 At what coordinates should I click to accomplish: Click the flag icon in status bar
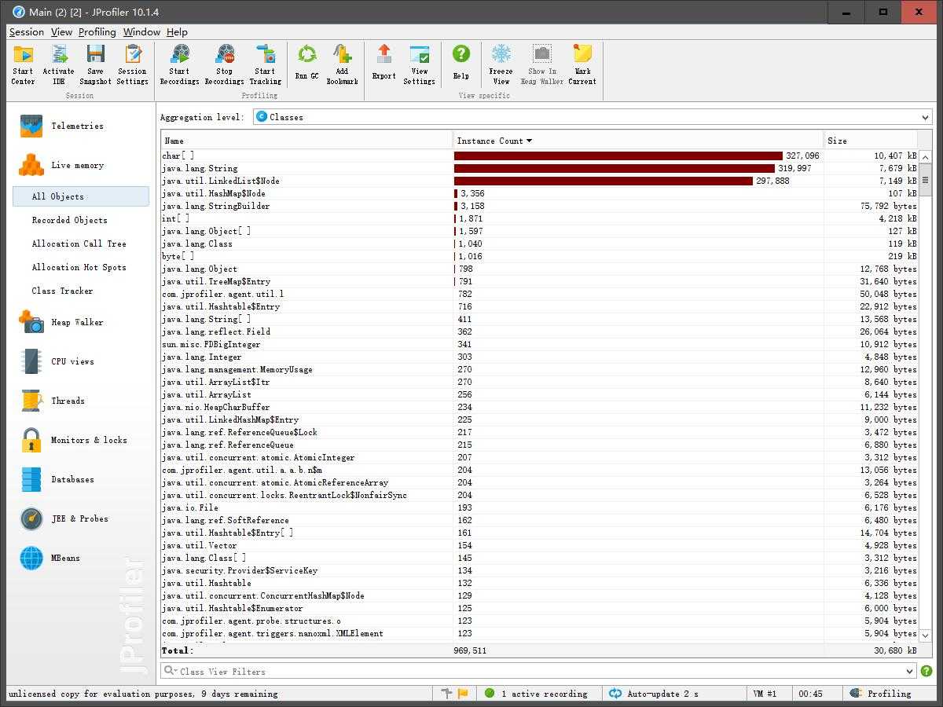pyautogui.click(x=463, y=694)
